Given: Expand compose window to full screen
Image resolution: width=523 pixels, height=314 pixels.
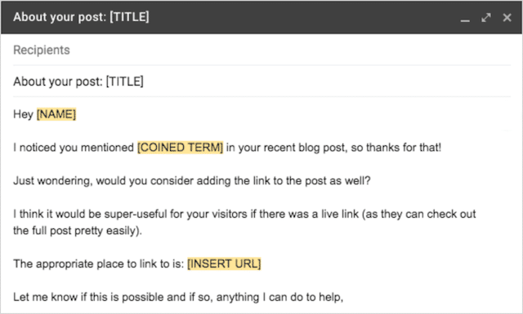Looking at the screenshot, I should 486,17.
